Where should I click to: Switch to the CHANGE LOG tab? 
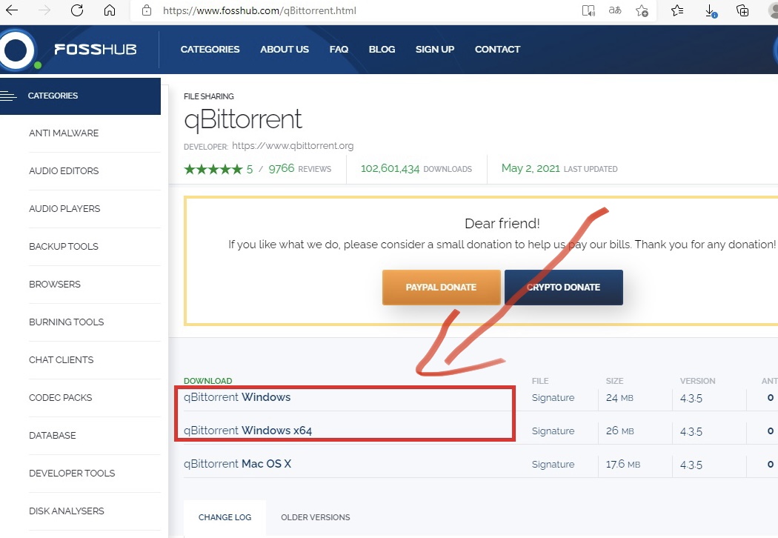225,517
